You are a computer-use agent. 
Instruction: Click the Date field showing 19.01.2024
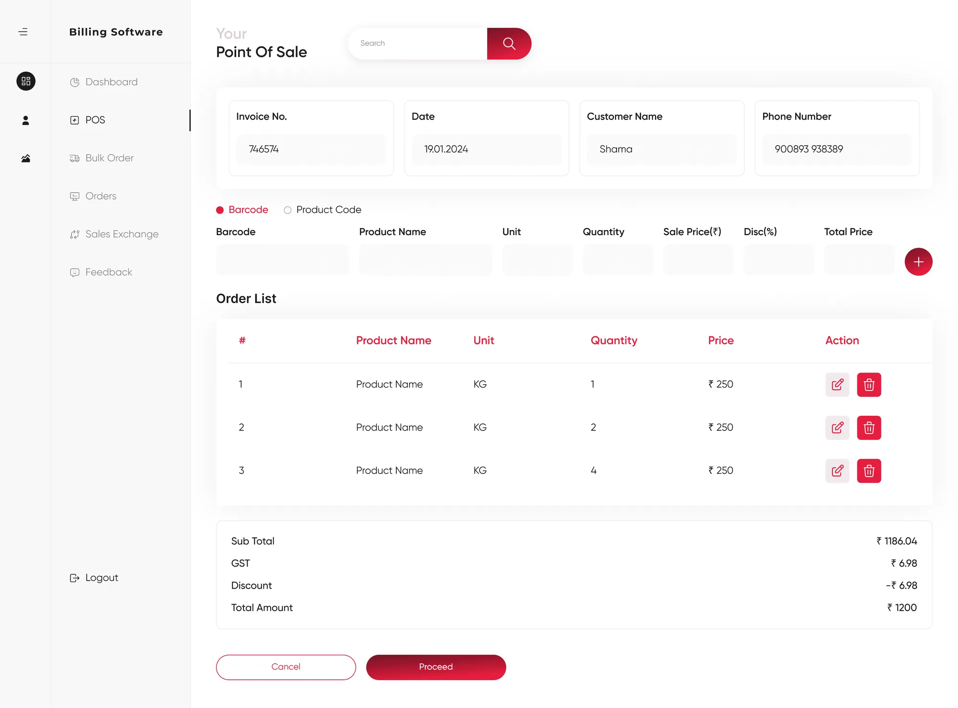point(487,149)
